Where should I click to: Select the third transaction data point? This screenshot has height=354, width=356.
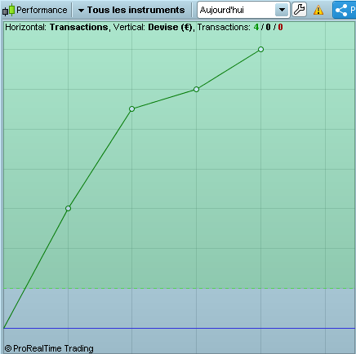click(x=196, y=89)
